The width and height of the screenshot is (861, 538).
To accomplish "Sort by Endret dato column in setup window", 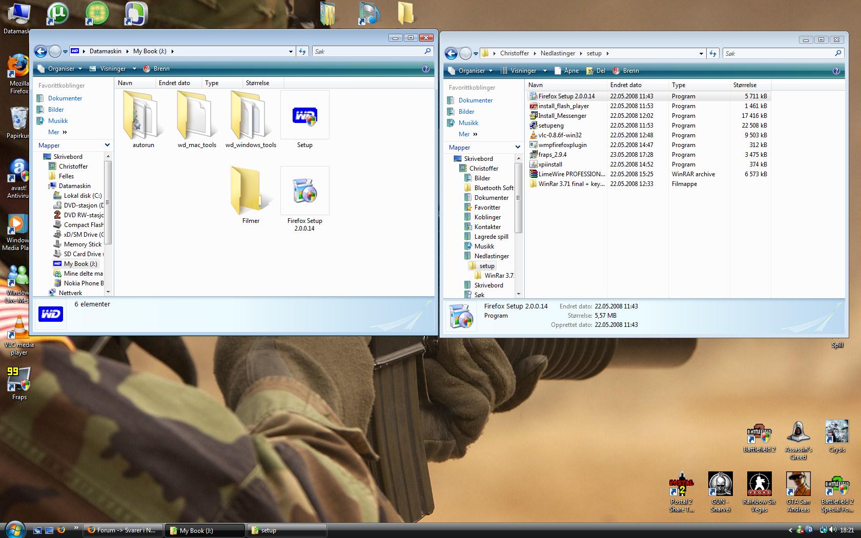I will 637,85.
